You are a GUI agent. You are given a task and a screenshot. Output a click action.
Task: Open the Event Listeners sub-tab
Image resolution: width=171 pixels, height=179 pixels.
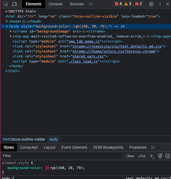[x=74, y=147]
